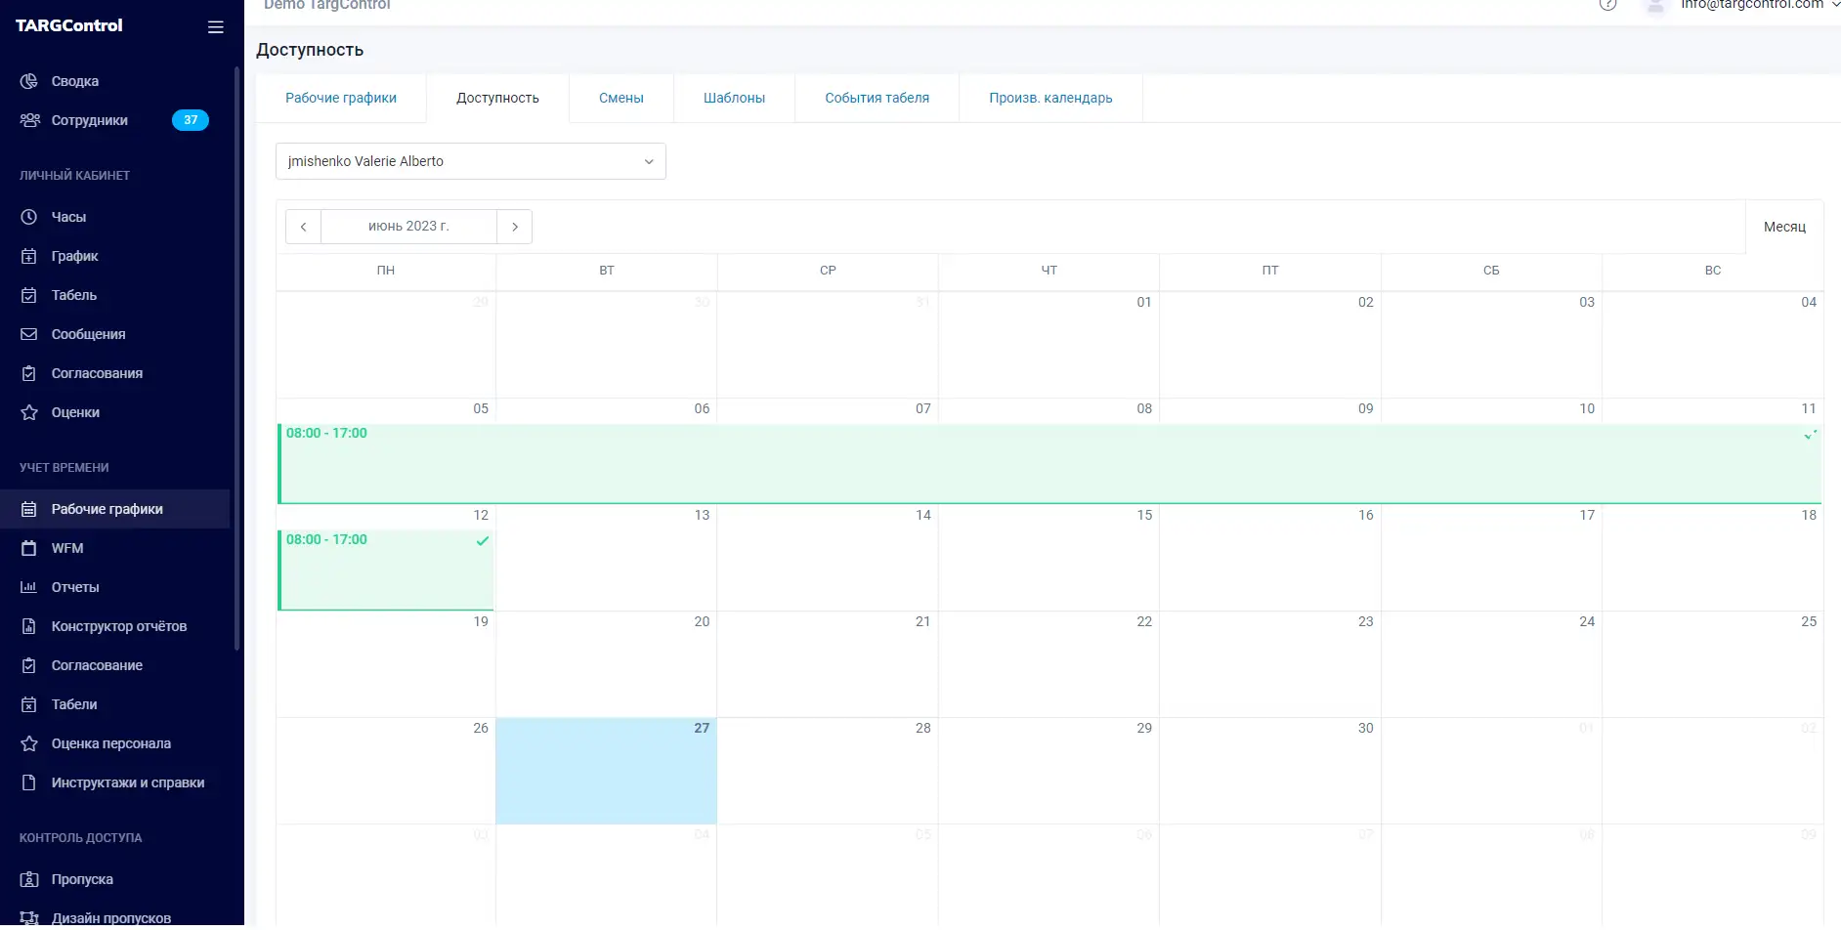The height and width of the screenshot is (930, 1841).
Task: Click the user avatar icon
Action: (x=1655, y=5)
